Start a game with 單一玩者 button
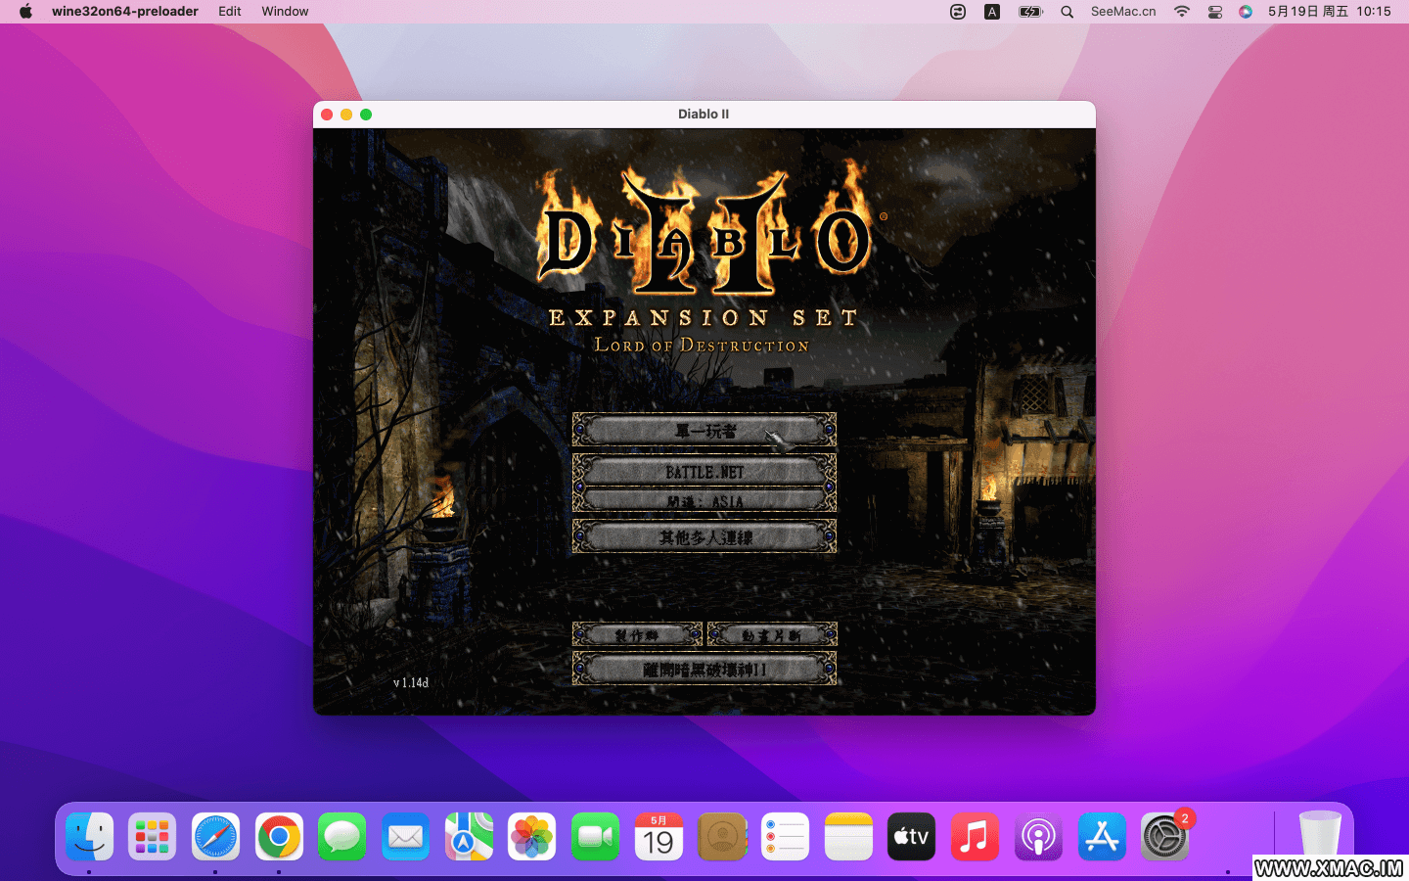1409x881 pixels. (x=704, y=430)
